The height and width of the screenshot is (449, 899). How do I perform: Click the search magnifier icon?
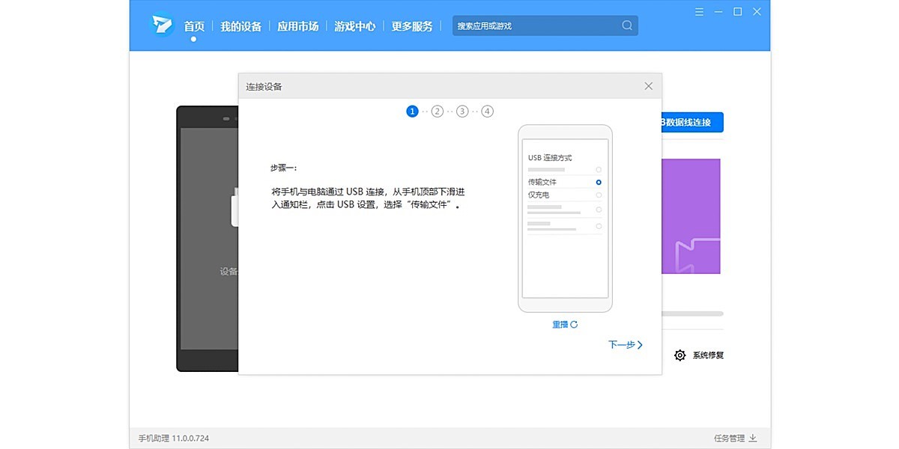[x=626, y=25]
